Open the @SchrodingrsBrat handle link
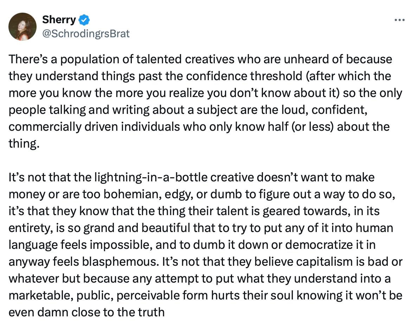Screen dimensions: 417x329 pos(86,33)
